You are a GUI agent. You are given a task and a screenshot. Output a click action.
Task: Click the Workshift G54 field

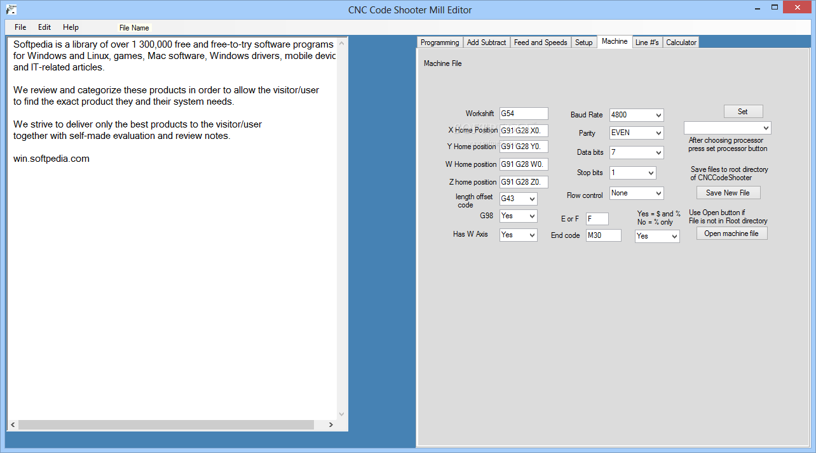(524, 114)
